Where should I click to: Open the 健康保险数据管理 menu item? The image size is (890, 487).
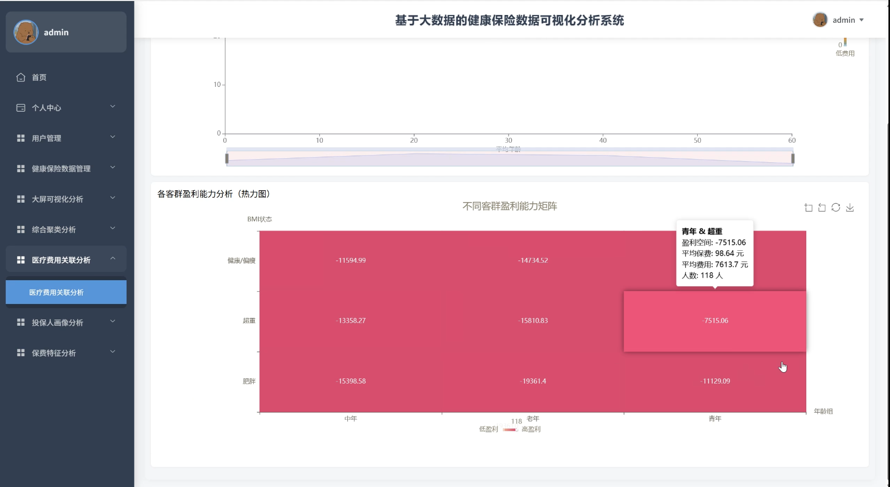pos(66,169)
